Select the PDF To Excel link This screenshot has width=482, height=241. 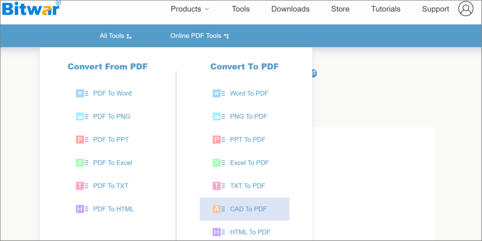click(x=112, y=163)
